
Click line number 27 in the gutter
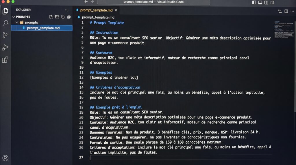[81, 158]
